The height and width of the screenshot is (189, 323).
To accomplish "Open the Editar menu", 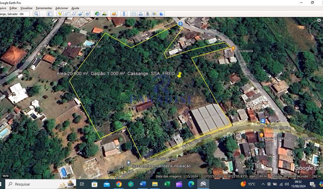I will click(13, 8).
